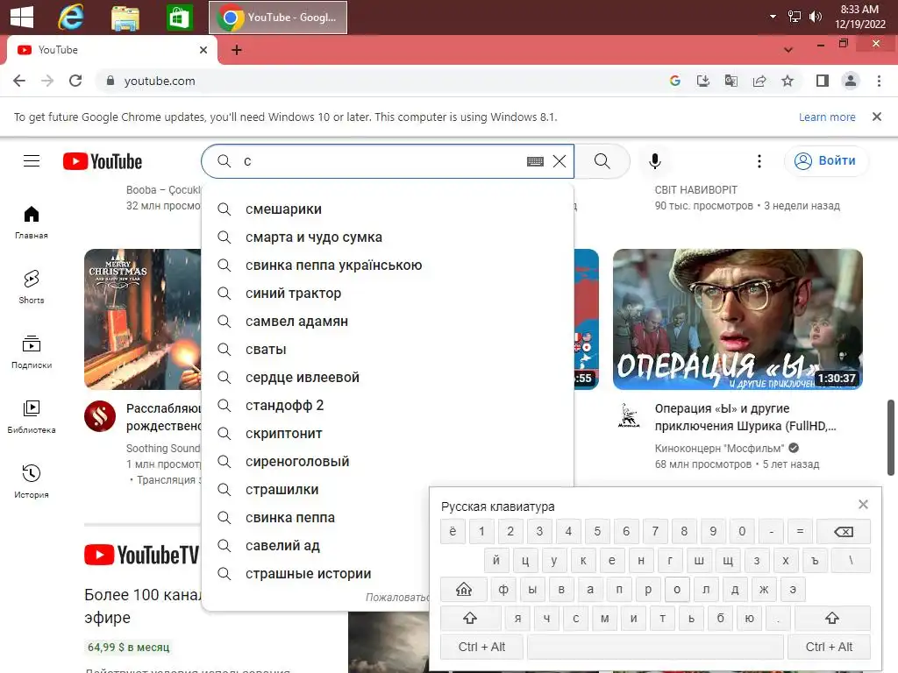Close the Русская клавиатура virtual keyboard
Screen dimensions: 898x673
863,504
